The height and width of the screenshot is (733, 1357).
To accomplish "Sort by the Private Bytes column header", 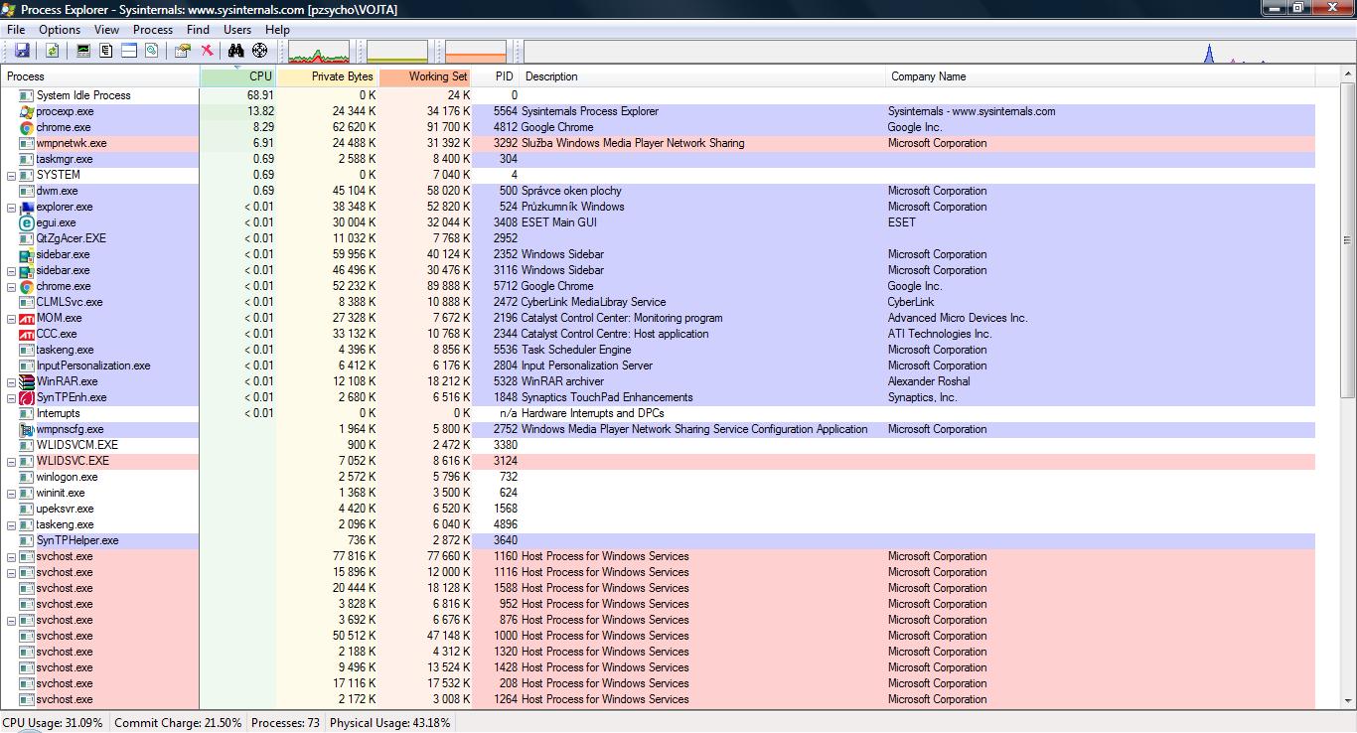I will (x=328, y=76).
